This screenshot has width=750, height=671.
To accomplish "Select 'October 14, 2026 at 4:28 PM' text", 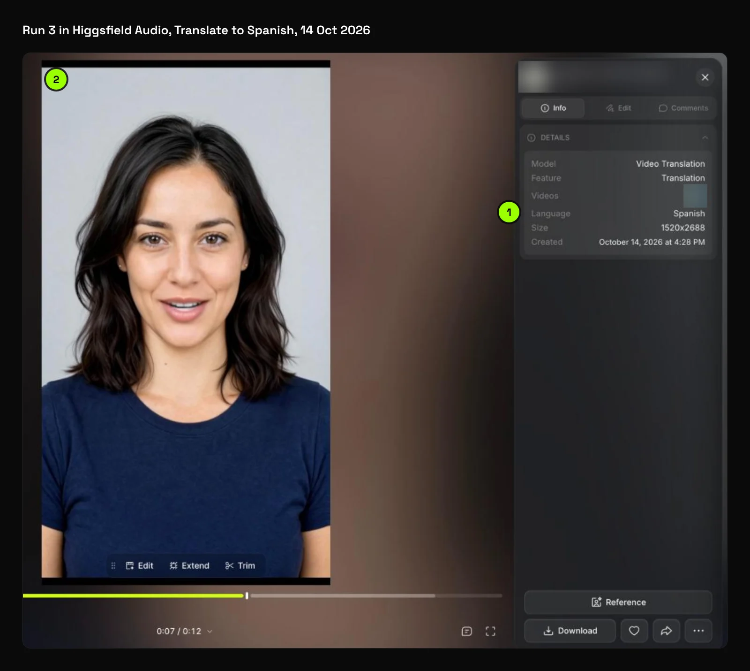I will click(652, 242).
